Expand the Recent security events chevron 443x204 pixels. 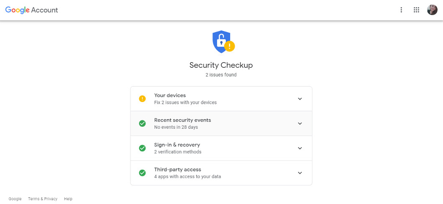pos(300,123)
